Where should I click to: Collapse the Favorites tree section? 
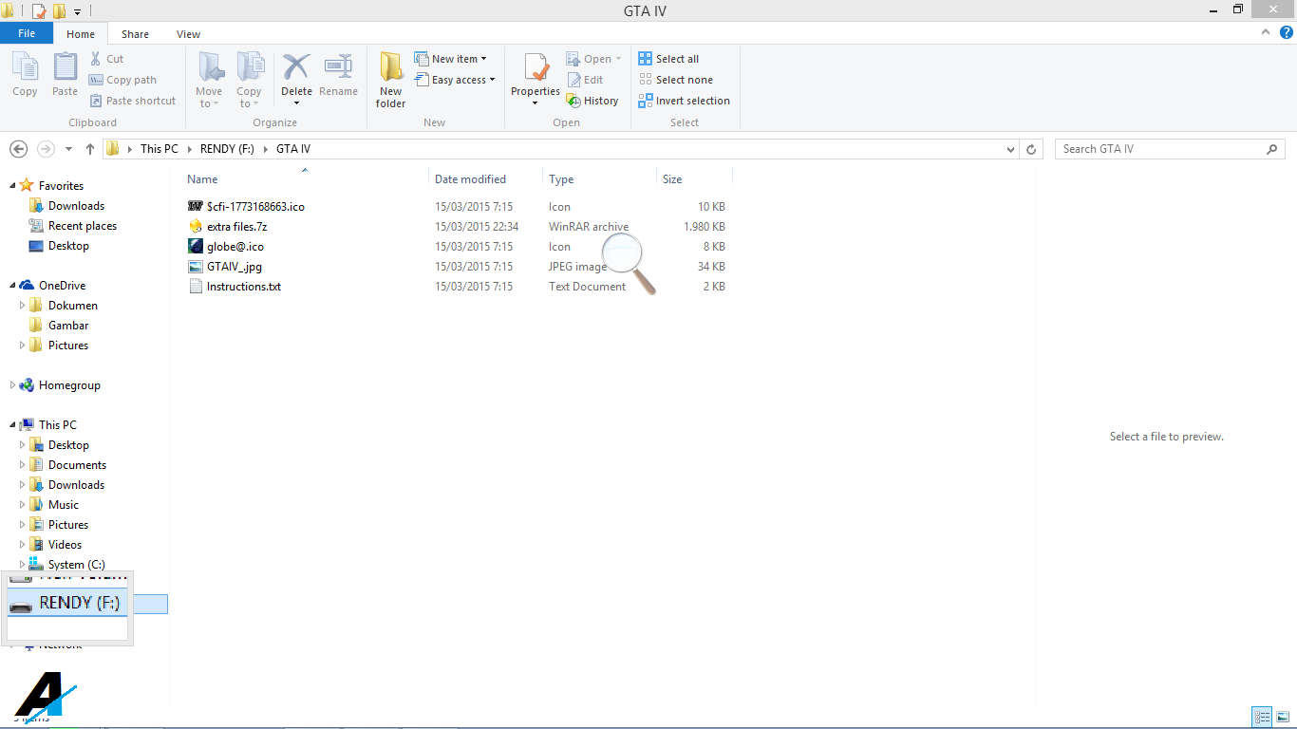(x=12, y=186)
